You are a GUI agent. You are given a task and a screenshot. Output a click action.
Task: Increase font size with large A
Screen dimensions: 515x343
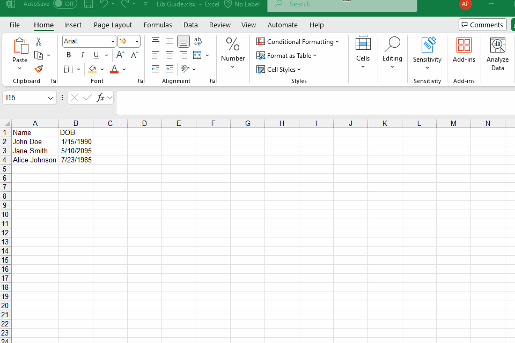tap(120, 55)
